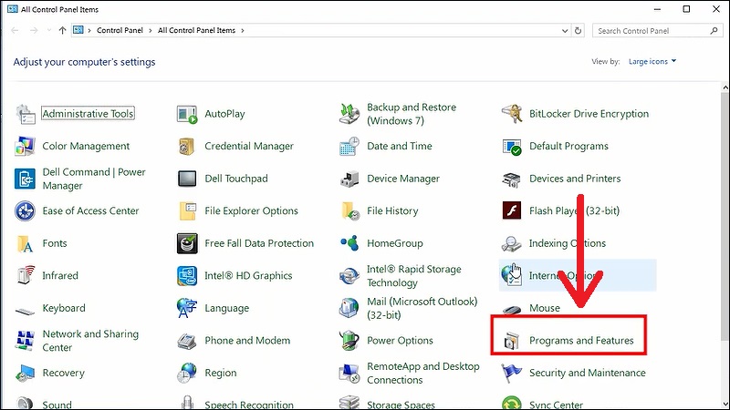Open the Devices and Printers icon
The height and width of the screenshot is (410, 730).
pos(512,179)
